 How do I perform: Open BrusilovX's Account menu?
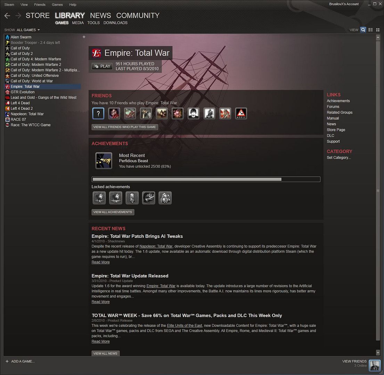point(344,4)
